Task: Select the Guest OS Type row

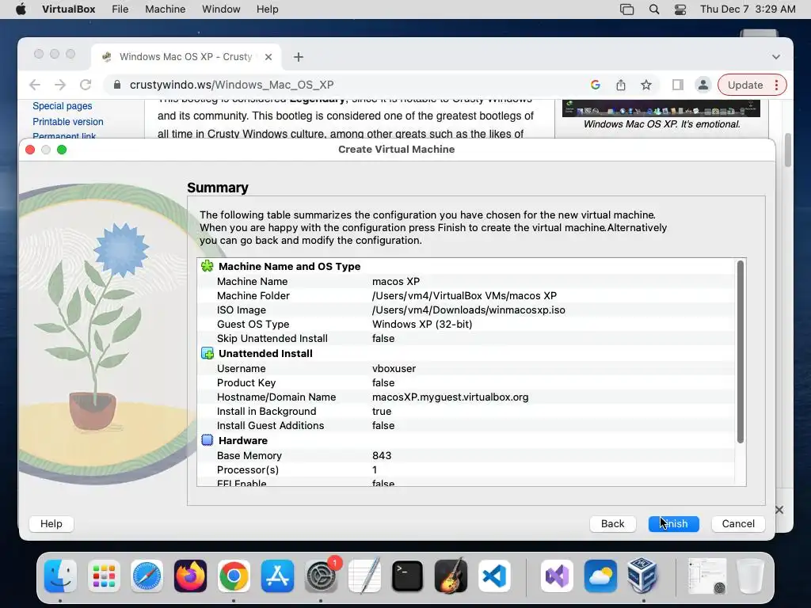Action: [466, 324]
